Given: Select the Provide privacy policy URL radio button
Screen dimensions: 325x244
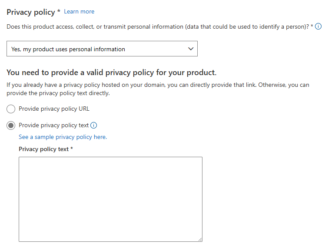Looking at the screenshot, I should coord(11,109).
